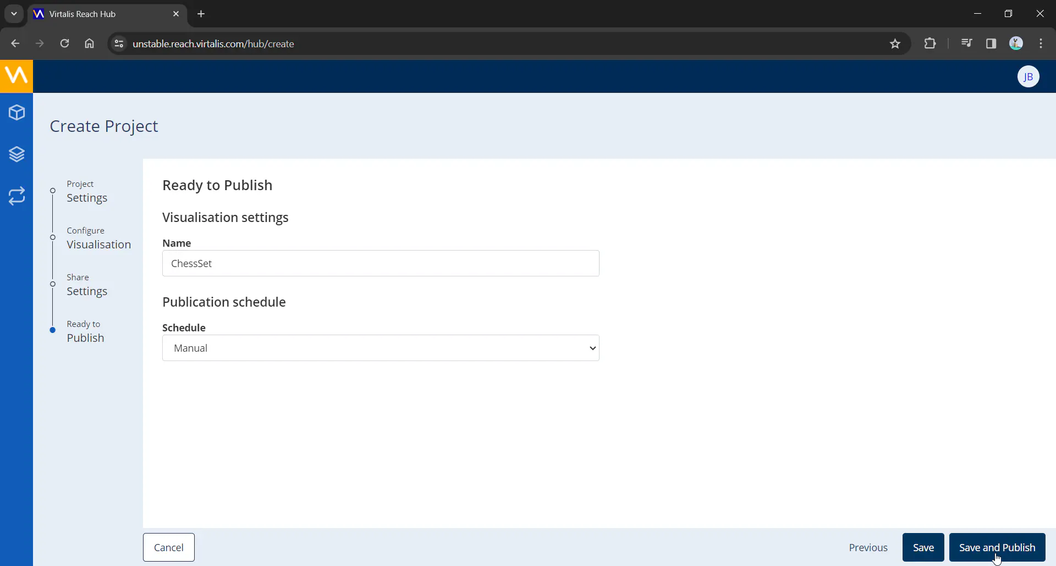
Task: Click Visualisation settings heading
Action: 226,217
